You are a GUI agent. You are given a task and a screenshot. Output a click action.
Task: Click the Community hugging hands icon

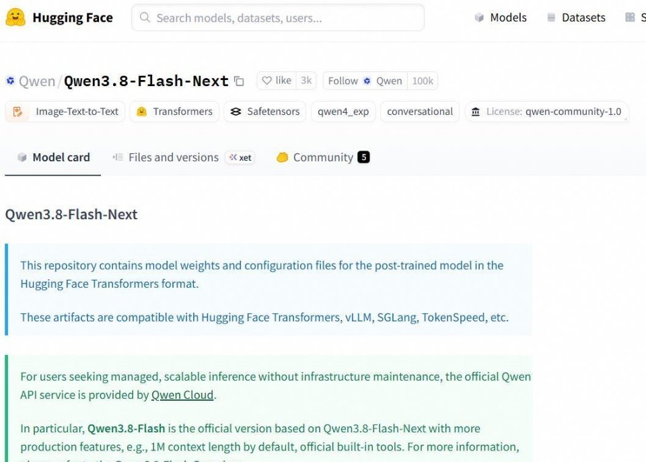click(x=282, y=157)
